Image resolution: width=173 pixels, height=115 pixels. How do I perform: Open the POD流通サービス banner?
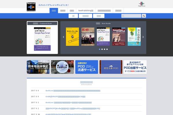tap(86, 67)
